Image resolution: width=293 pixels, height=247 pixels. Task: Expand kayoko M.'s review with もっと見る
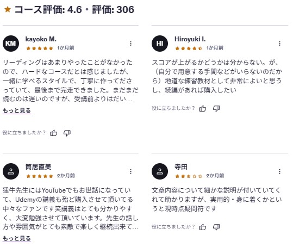click(x=17, y=110)
